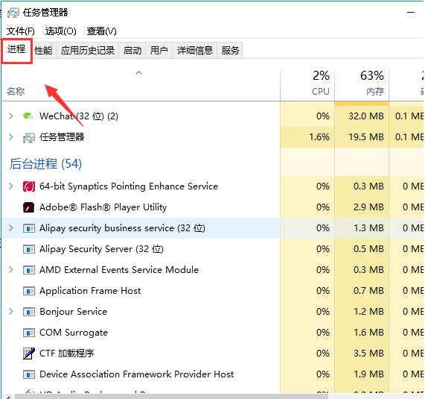Click the Application Frame Host icon
Viewport: 425px width, 399px height.
[28, 291]
